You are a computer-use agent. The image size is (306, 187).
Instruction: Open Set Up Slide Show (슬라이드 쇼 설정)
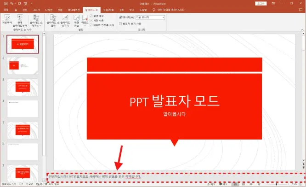[x=51, y=20]
